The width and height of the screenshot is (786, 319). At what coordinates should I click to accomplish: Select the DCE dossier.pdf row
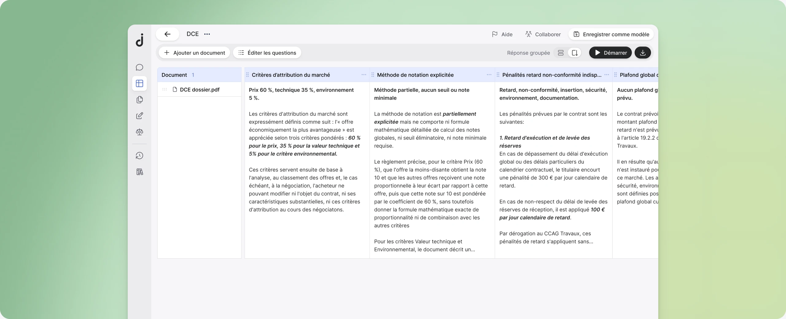[x=199, y=90]
